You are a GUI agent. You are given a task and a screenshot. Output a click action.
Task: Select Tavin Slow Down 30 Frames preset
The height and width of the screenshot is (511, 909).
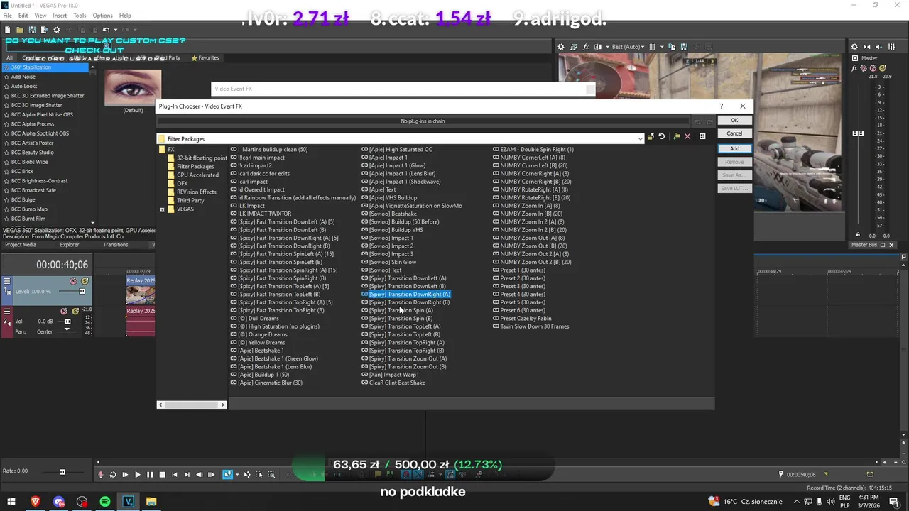(535, 326)
